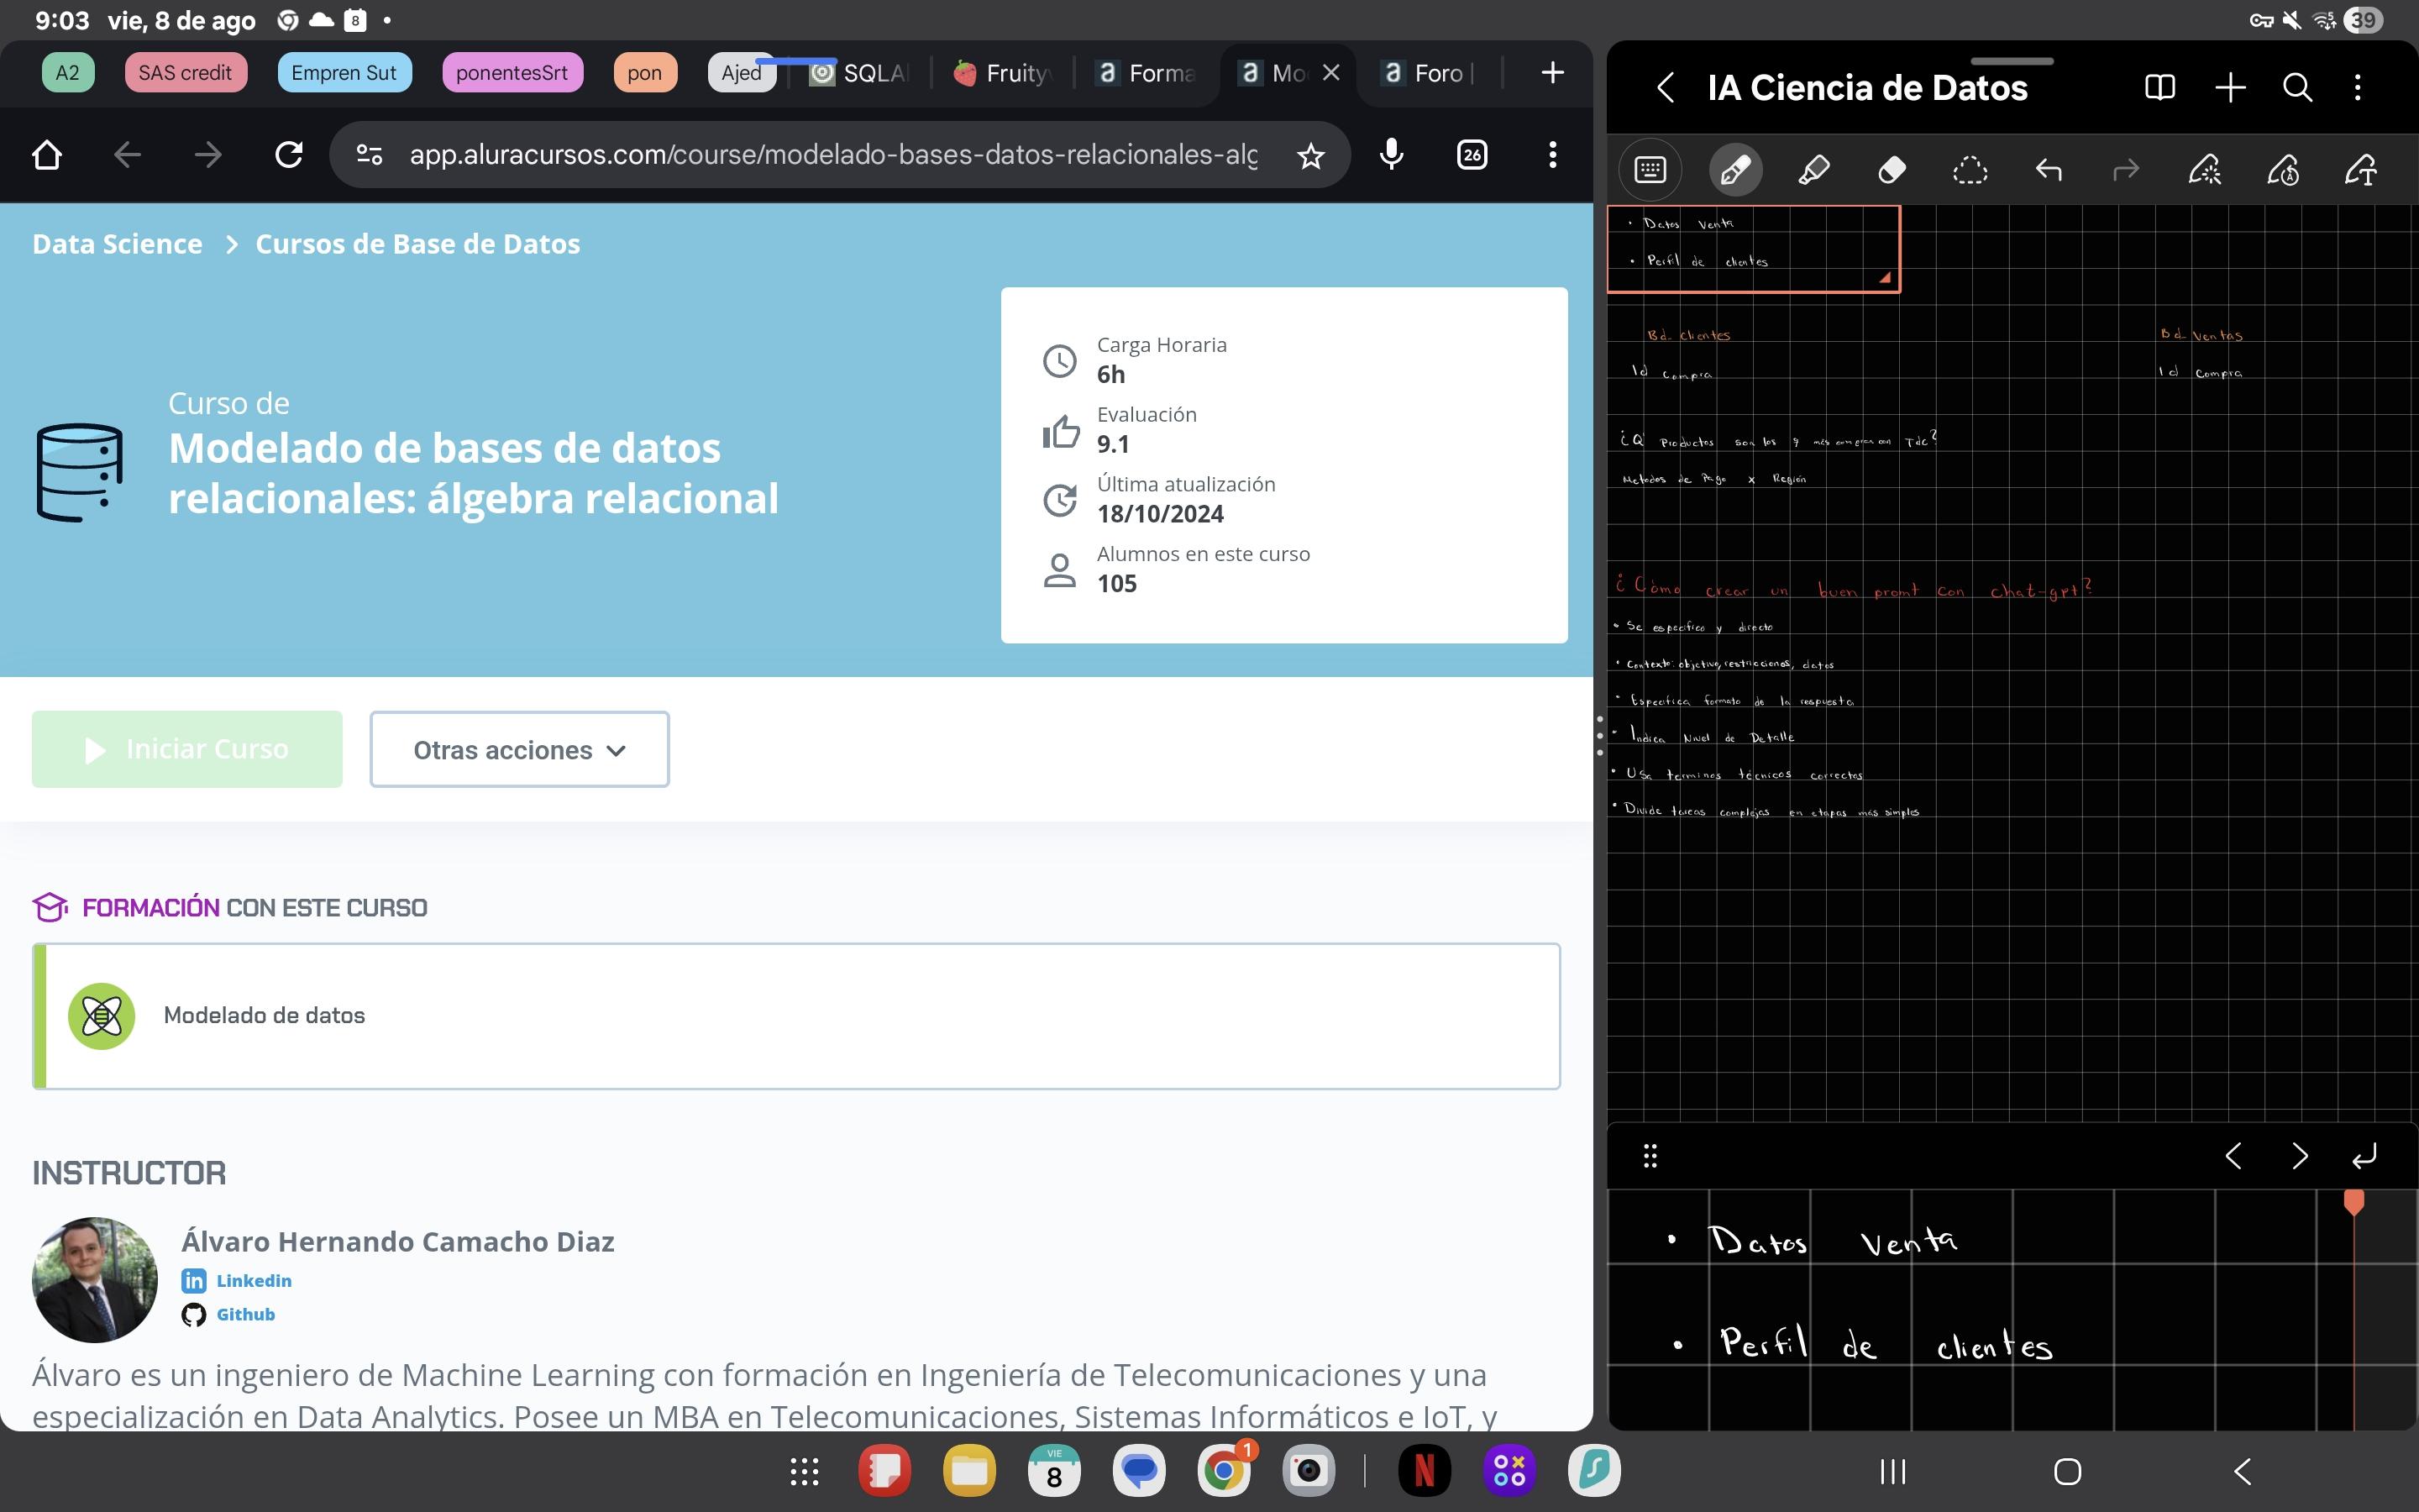The image size is (2419, 1512).
Task: Add content with Notes plus icon
Action: pos(2230,88)
